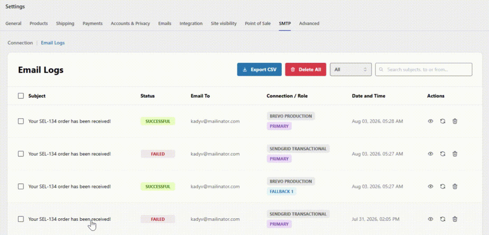
Task: Resend the Fallback 1 email
Action: click(443, 186)
